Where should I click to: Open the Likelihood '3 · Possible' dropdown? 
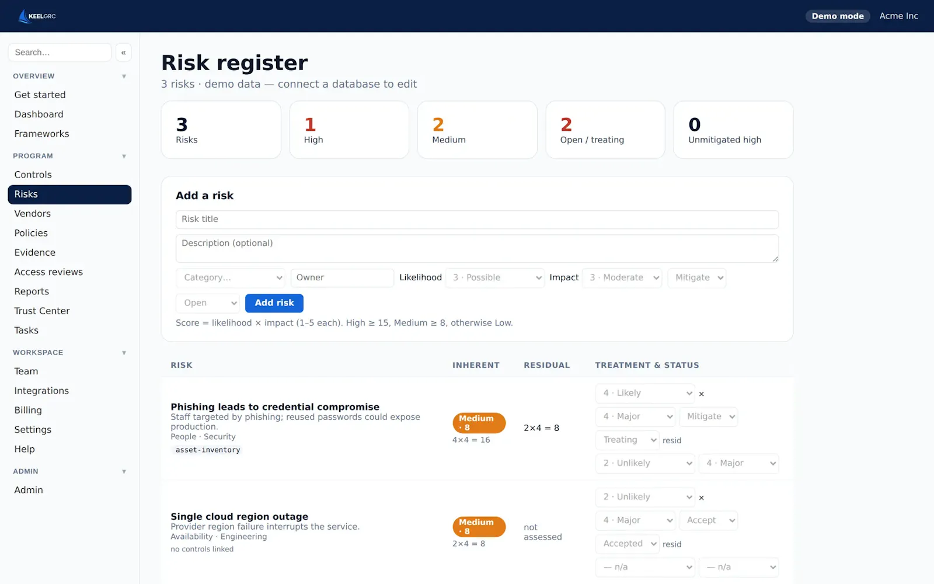click(x=495, y=278)
